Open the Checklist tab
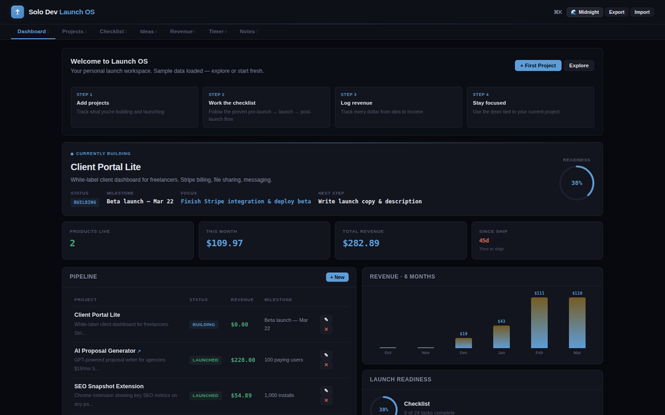 click(113, 32)
